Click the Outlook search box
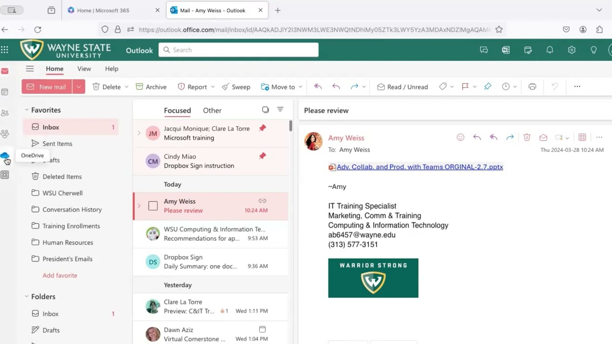The width and height of the screenshot is (612, 344). [x=239, y=50]
